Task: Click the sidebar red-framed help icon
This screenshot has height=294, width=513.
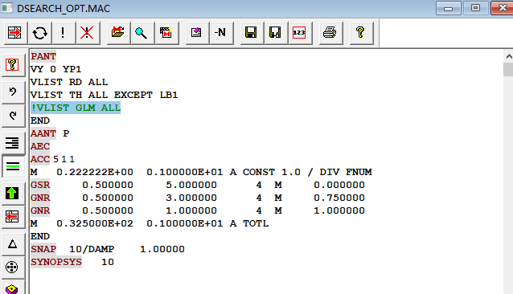Action: tap(12, 65)
